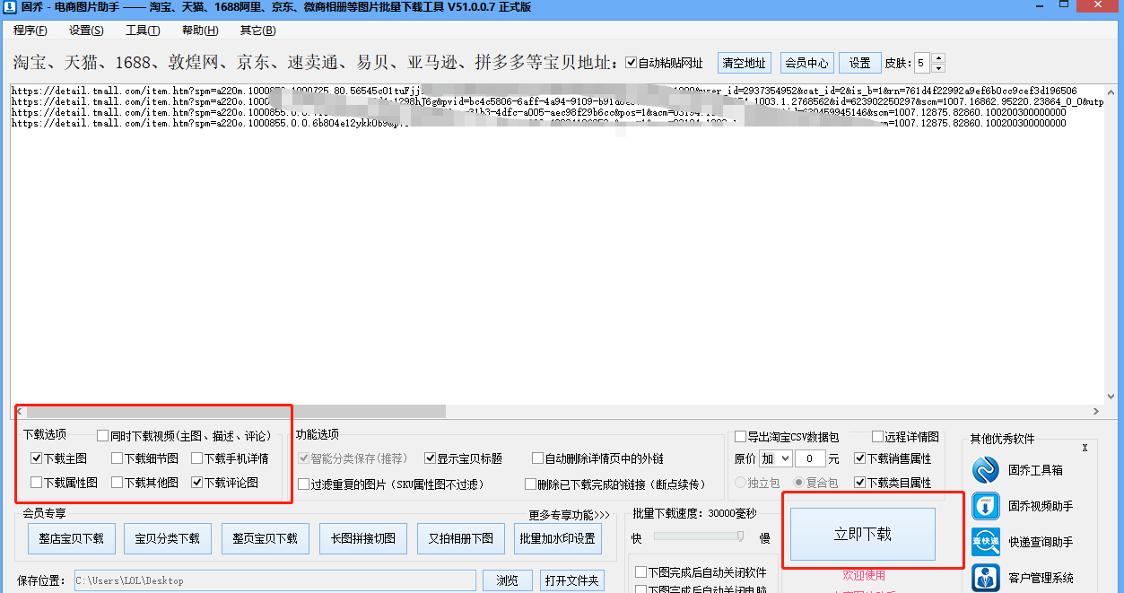
Task: Enable 下载细节图 checkbox
Action: point(117,458)
